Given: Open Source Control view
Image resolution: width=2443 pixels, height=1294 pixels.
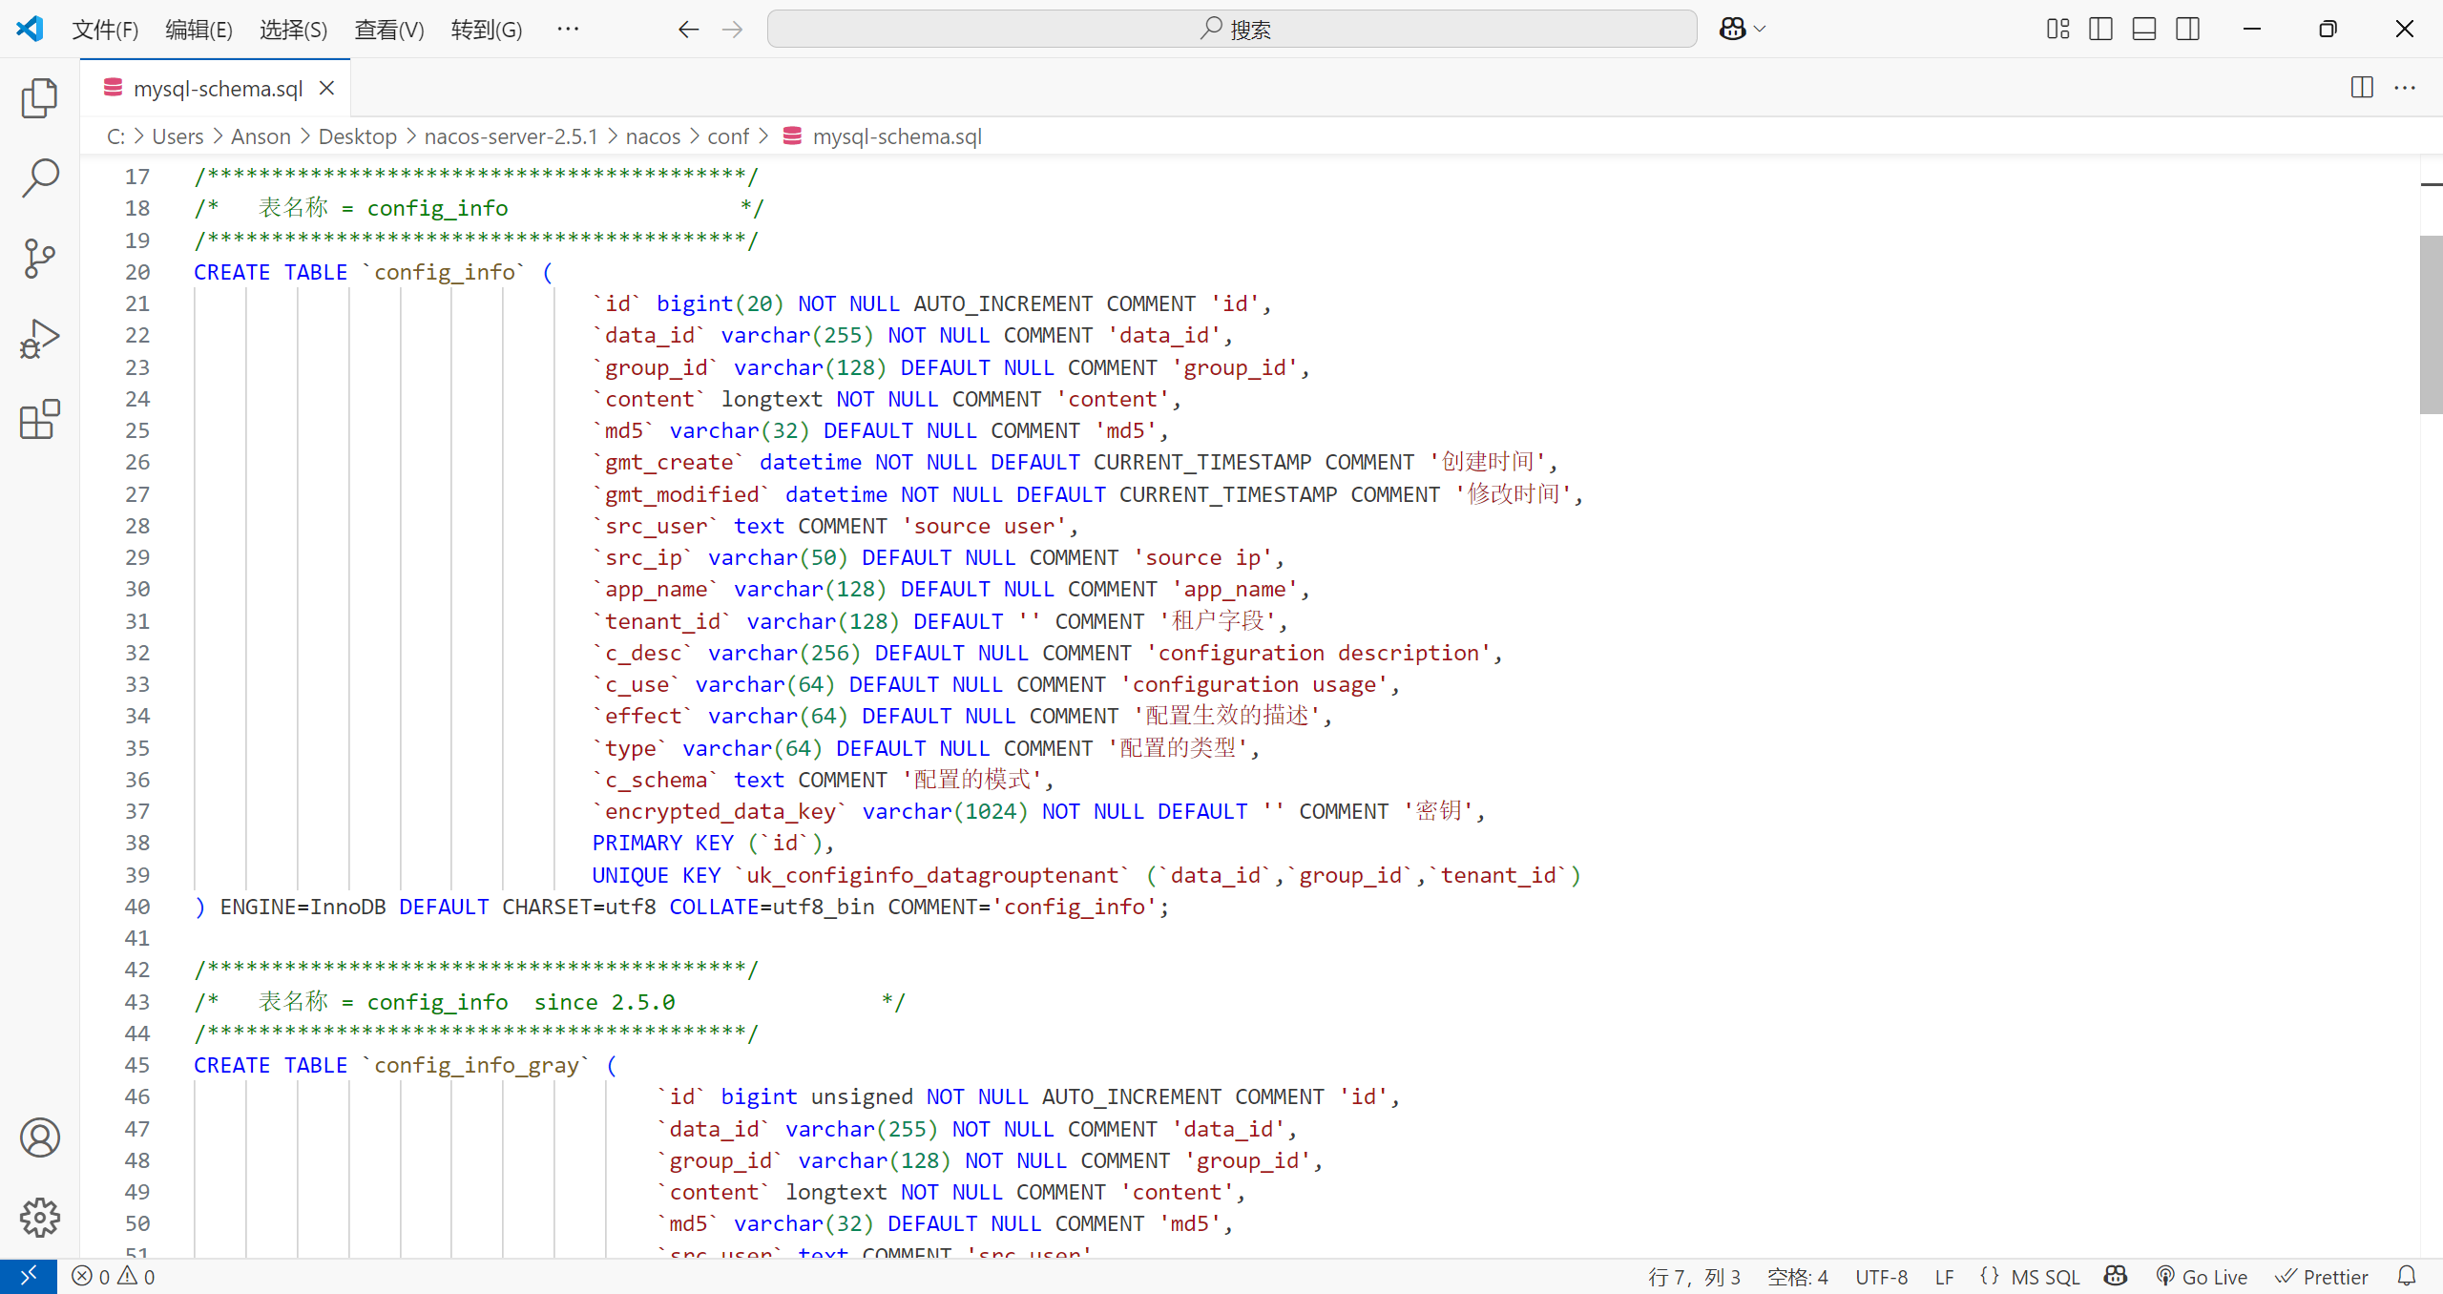Looking at the screenshot, I should point(39,258).
